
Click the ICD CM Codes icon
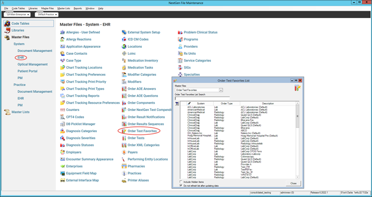click(x=124, y=39)
